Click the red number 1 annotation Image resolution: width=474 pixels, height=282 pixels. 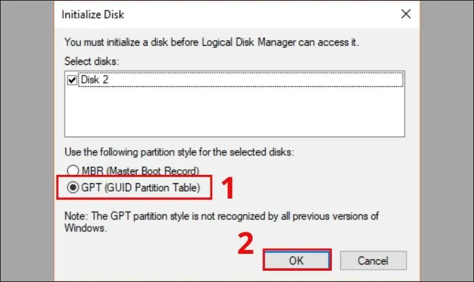(x=226, y=189)
